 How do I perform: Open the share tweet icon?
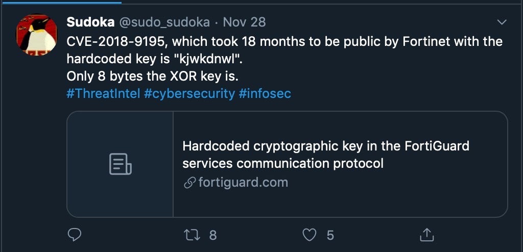pos(426,235)
